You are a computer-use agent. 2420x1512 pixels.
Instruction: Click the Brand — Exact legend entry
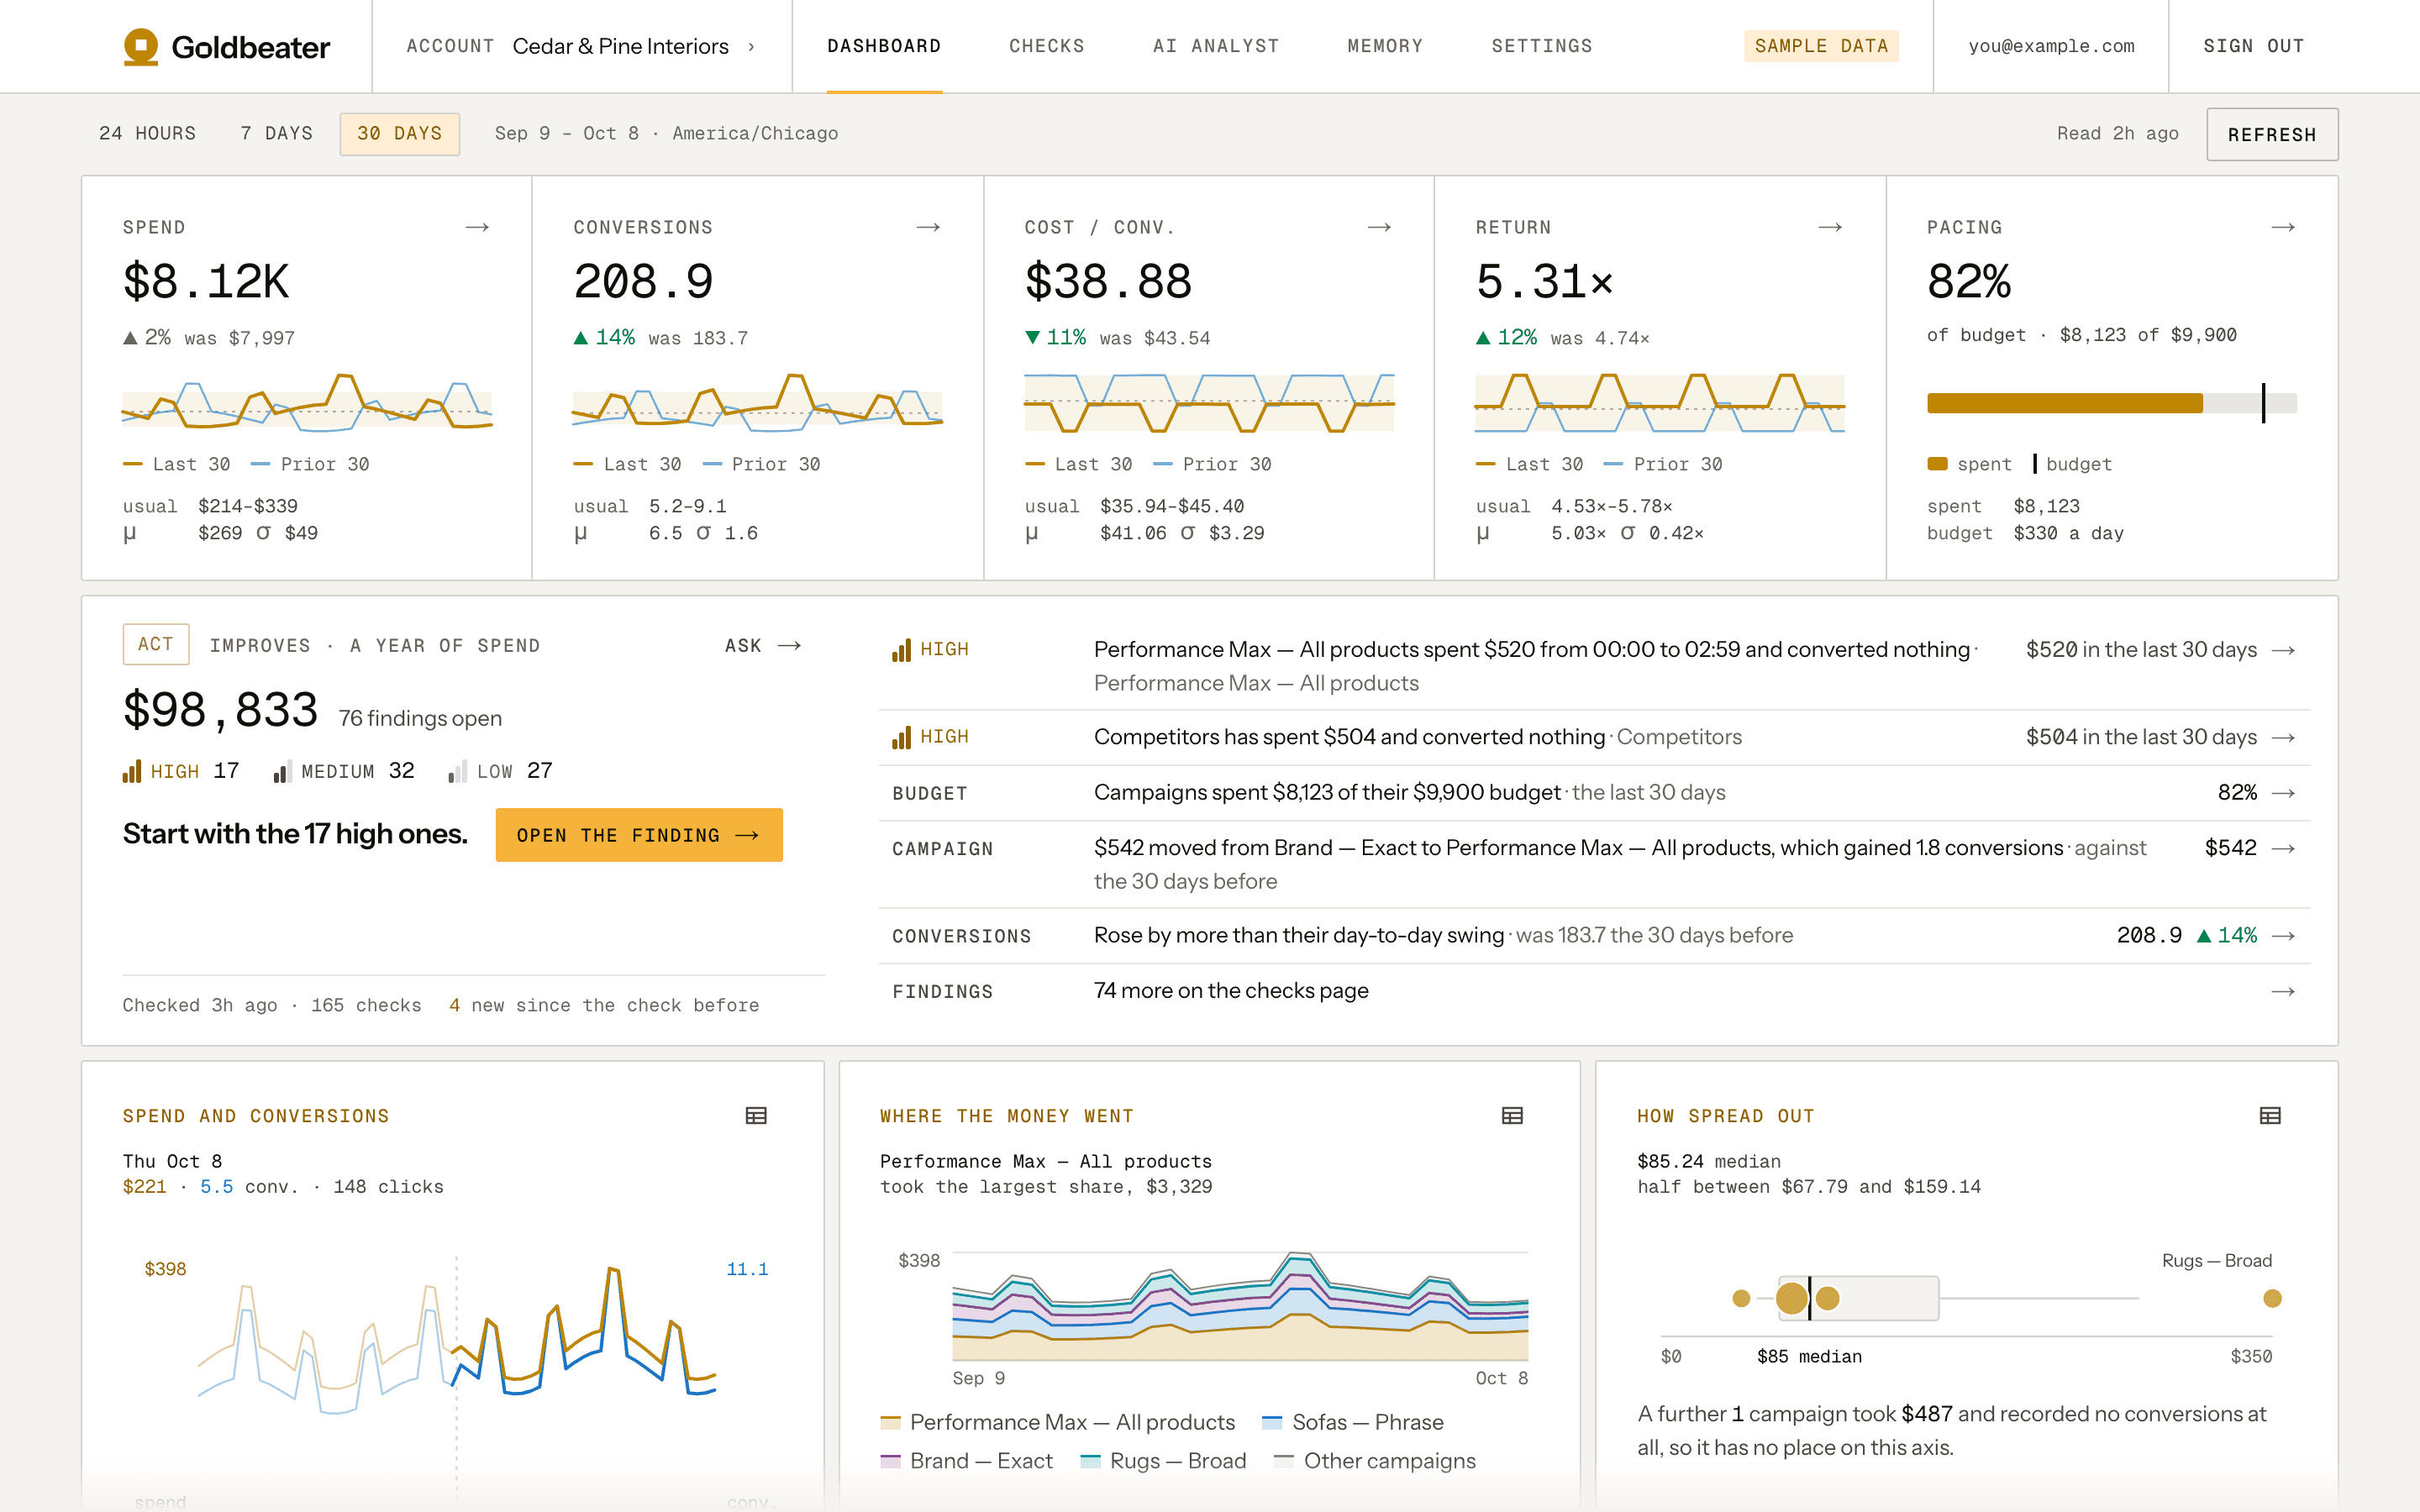[x=966, y=1461]
